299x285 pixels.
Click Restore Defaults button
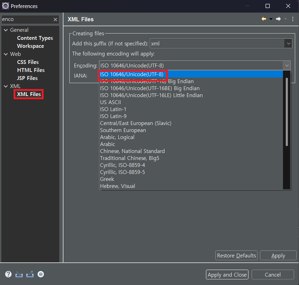tap(236, 255)
